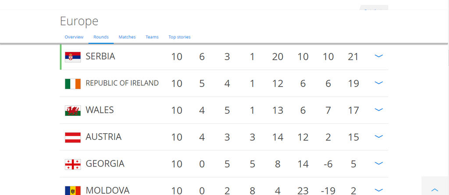
Task: Select the Rounds tab
Action: pos(101,37)
